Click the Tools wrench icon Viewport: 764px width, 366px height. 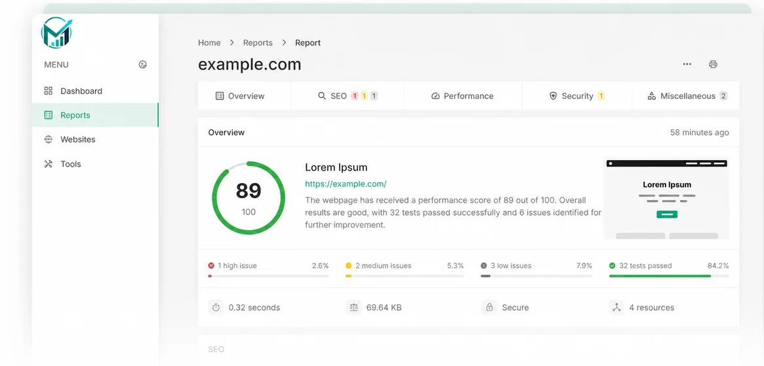click(49, 164)
